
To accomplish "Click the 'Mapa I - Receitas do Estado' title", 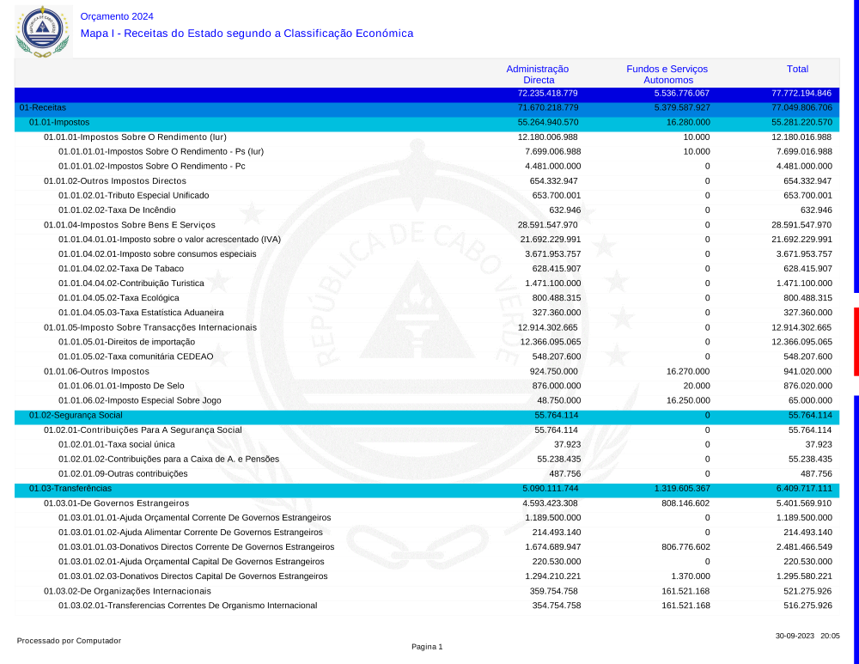I will (x=247, y=34).
